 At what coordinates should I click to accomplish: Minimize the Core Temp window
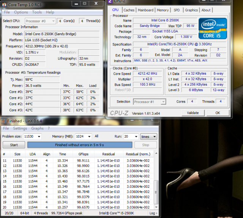pos(76,3)
